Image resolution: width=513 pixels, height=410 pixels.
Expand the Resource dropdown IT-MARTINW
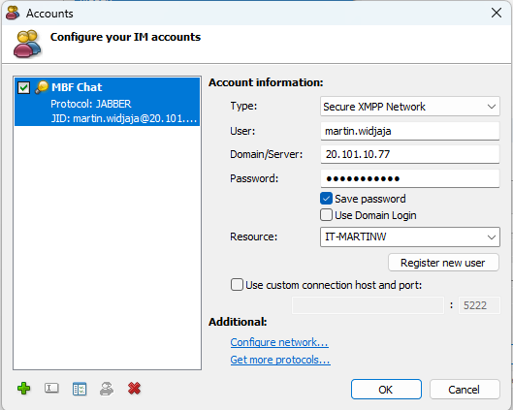(x=410, y=237)
